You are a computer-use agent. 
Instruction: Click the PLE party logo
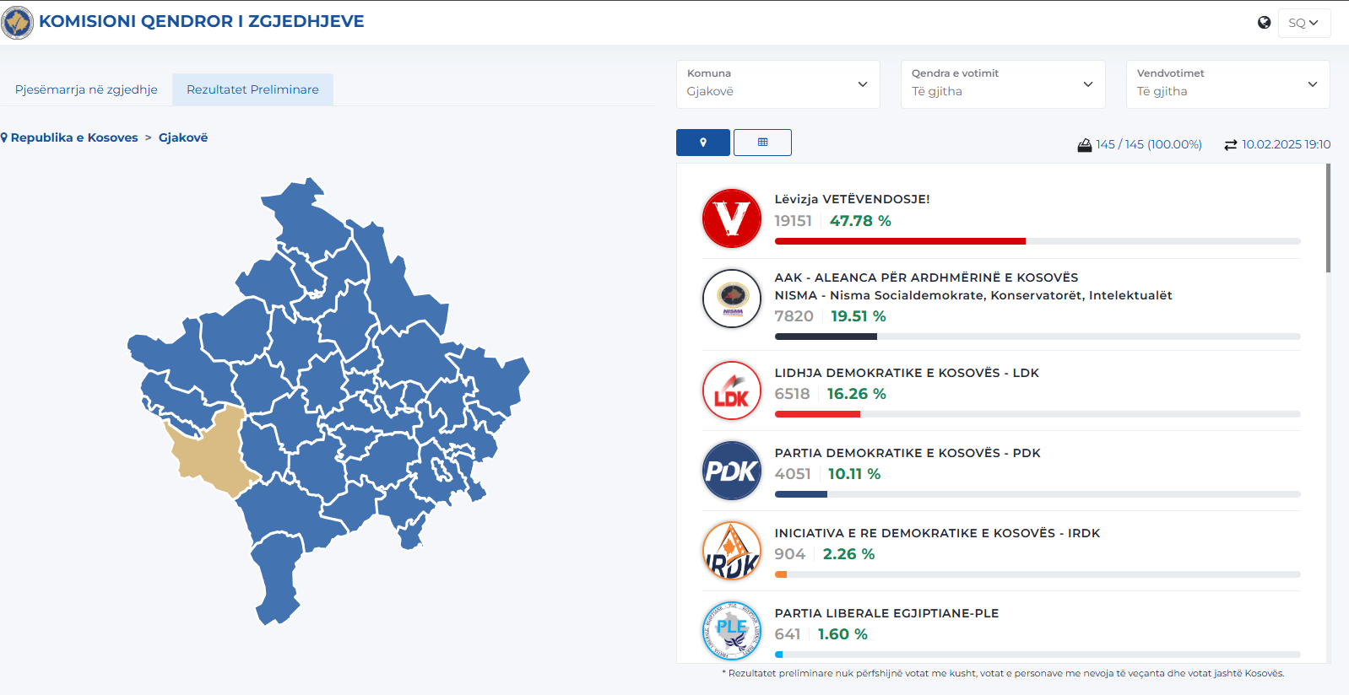coord(732,629)
